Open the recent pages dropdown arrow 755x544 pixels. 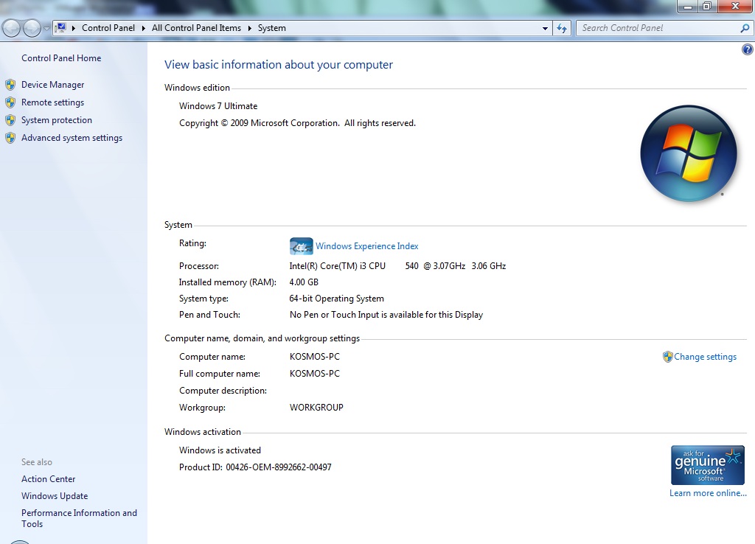tap(46, 29)
